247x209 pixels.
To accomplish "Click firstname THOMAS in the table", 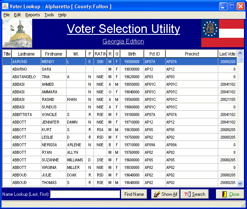I will [54, 183].
